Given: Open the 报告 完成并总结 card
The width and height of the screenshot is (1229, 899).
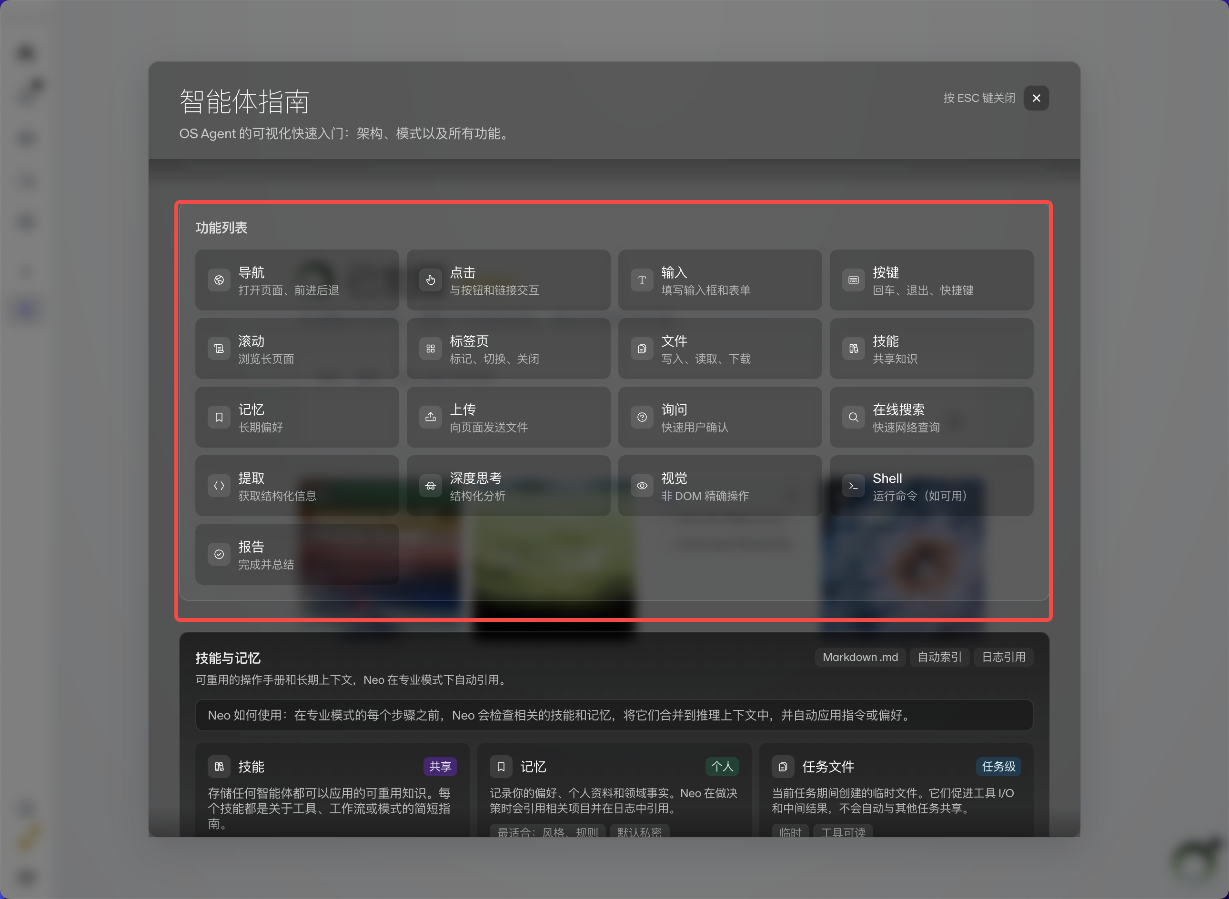Looking at the screenshot, I should tap(297, 554).
